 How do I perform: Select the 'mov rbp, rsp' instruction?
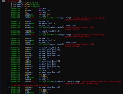point(44,10)
